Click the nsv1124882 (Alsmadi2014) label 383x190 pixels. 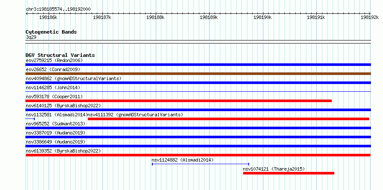point(182,160)
